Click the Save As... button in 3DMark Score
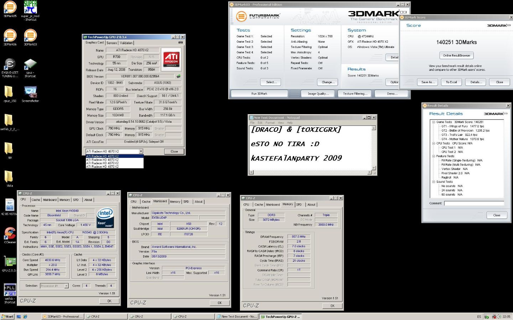The width and height of the screenshot is (513, 320). 428,82
